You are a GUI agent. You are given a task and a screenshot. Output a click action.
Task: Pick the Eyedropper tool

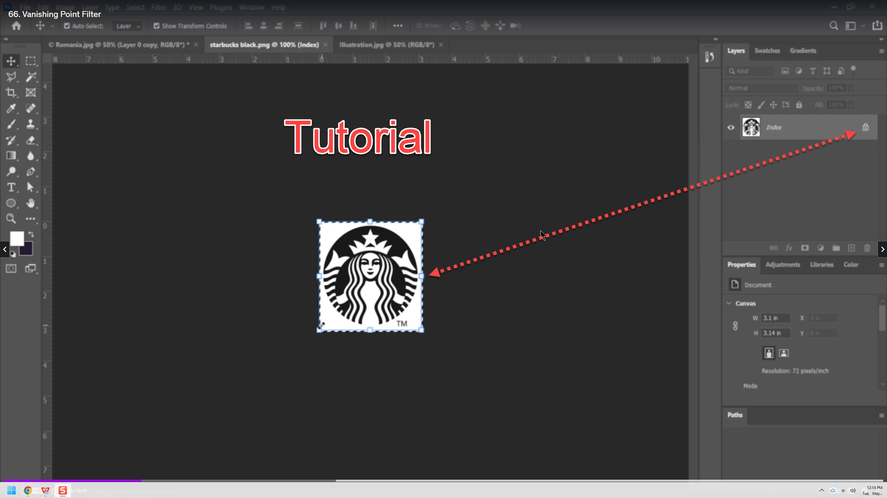coord(11,108)
